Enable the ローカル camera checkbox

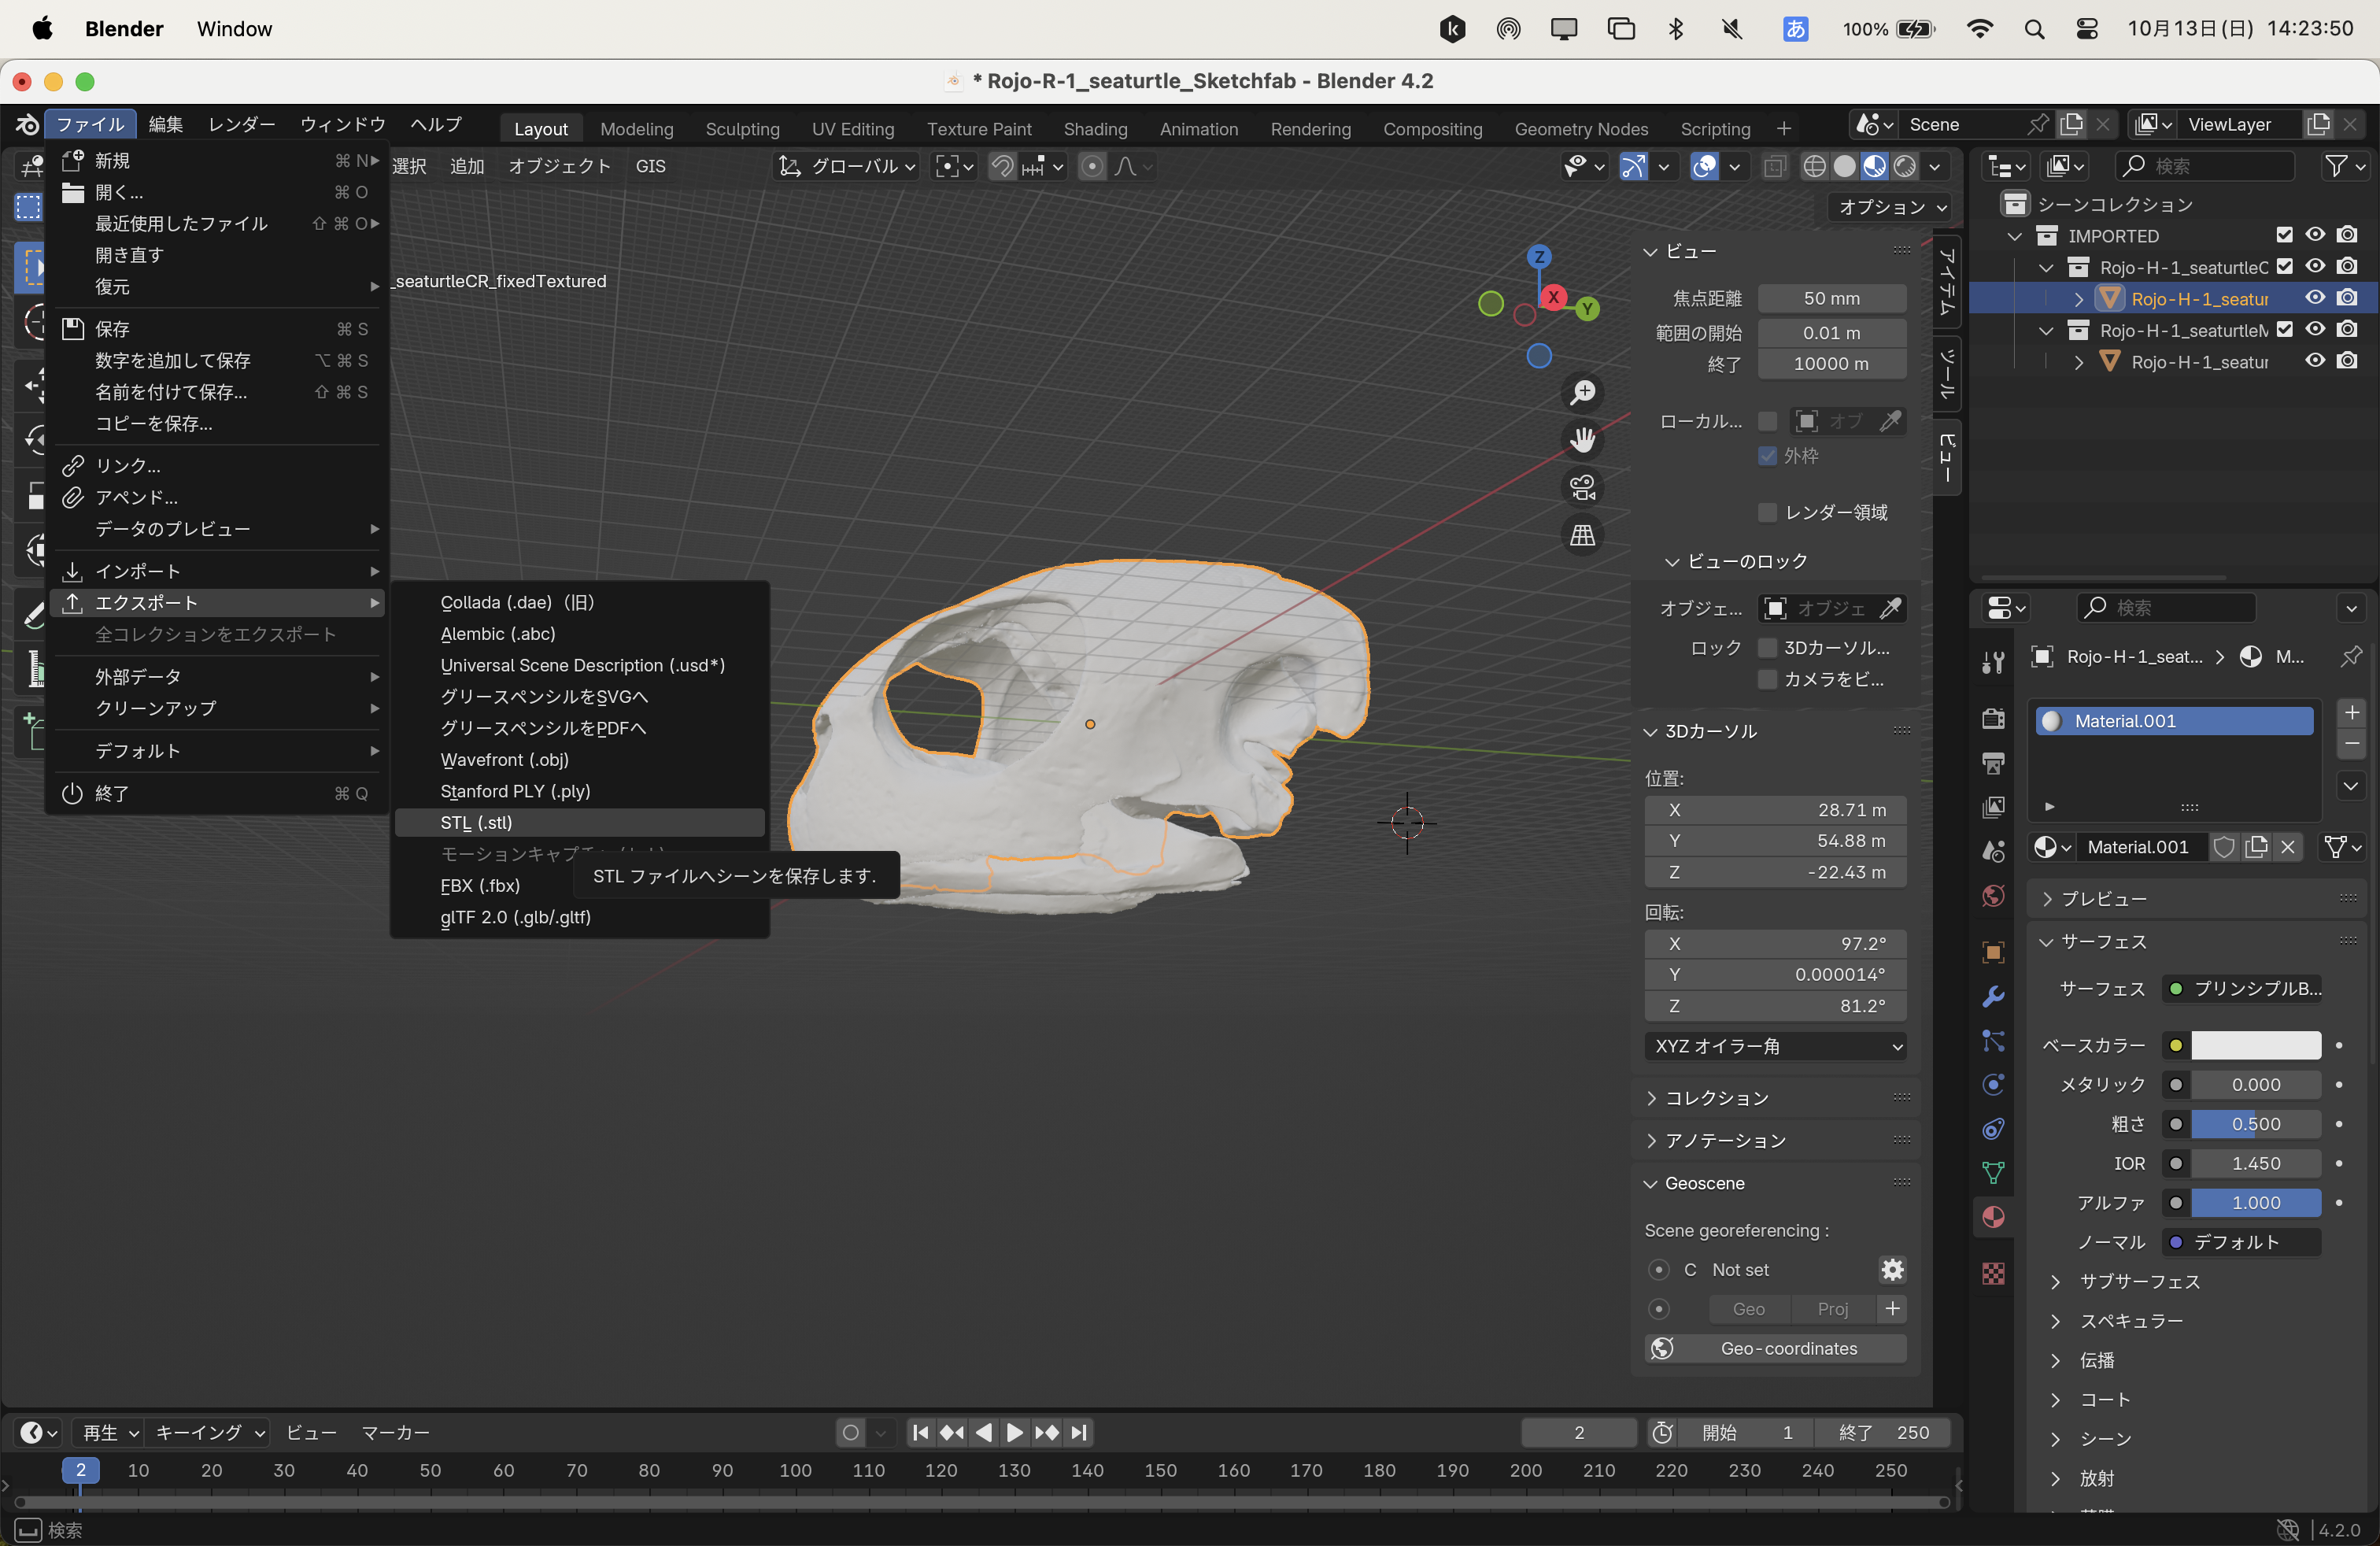tap(1768, 421)
